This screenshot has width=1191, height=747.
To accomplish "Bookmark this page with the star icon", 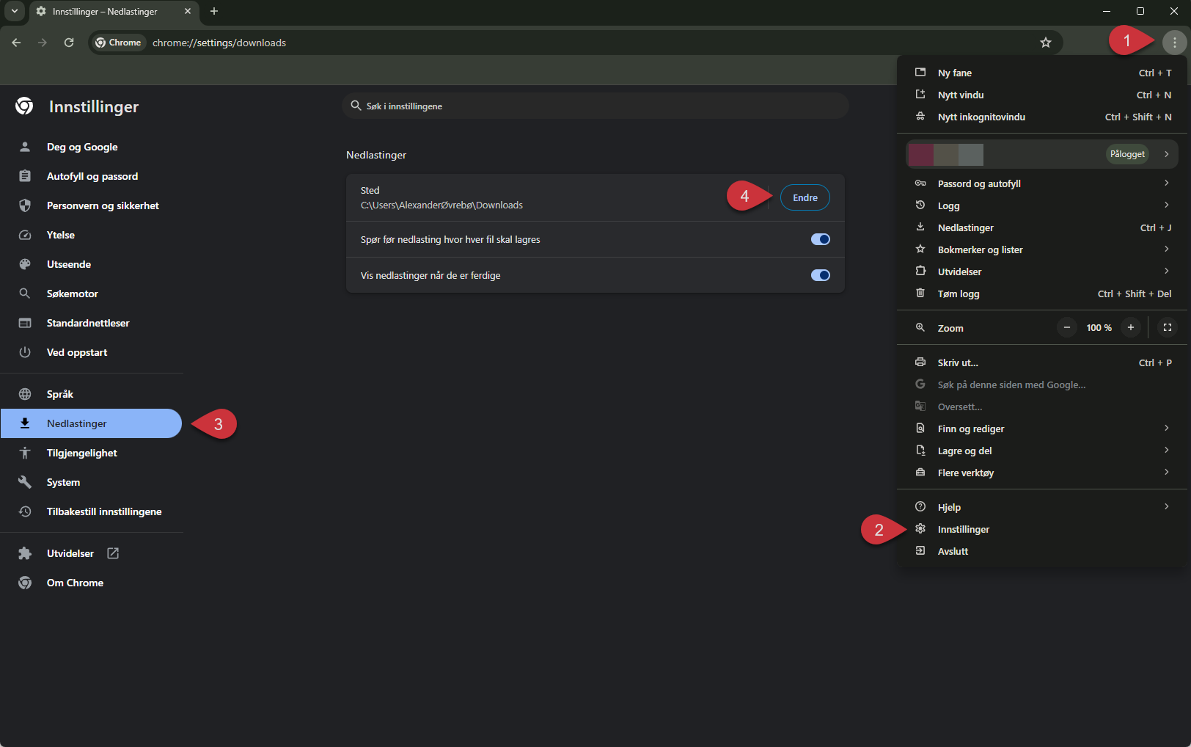I will pyautogui.click(x=1045, y=43).
